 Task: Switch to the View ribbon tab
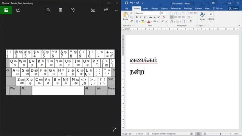[x=207, y=8]
